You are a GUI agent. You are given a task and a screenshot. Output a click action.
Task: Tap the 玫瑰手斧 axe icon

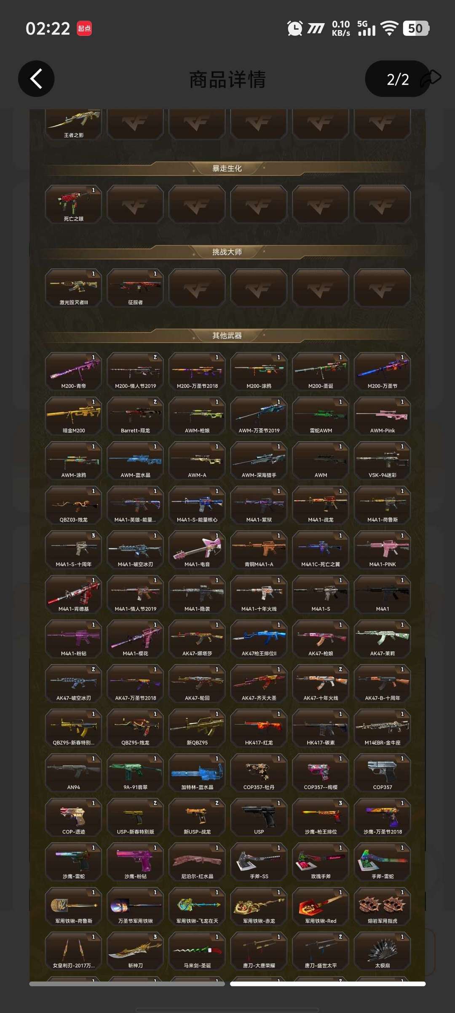click(321, 861)
